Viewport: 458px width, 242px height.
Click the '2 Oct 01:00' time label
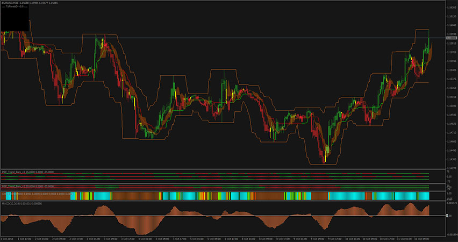click(x=42, y=239)
